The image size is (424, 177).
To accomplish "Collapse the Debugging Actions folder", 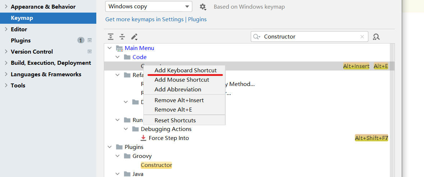I will [126, 129].
